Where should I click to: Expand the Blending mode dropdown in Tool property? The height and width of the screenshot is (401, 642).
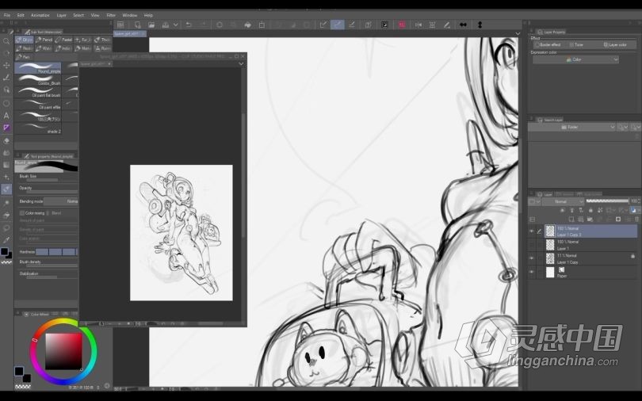point(60,201)
